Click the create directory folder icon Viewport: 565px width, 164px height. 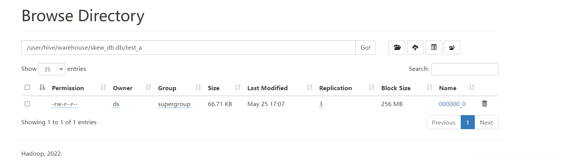(397, 48)
